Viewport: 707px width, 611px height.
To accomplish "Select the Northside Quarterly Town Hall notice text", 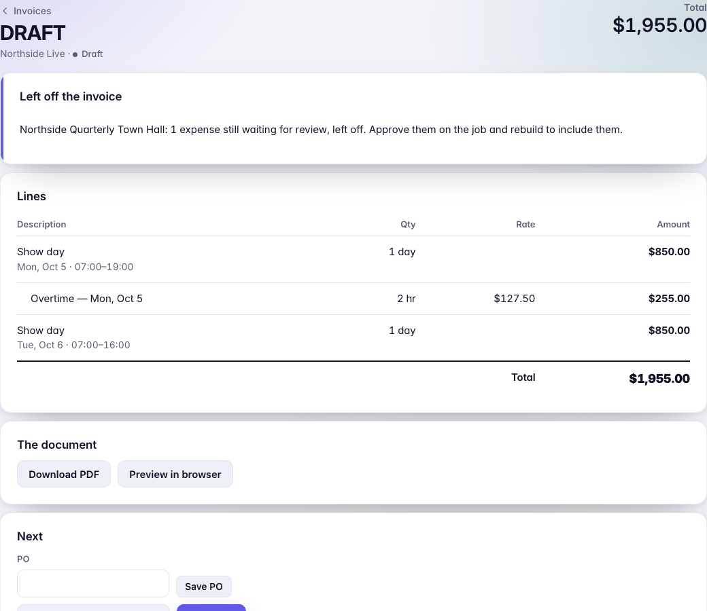I will coord(321,130).
